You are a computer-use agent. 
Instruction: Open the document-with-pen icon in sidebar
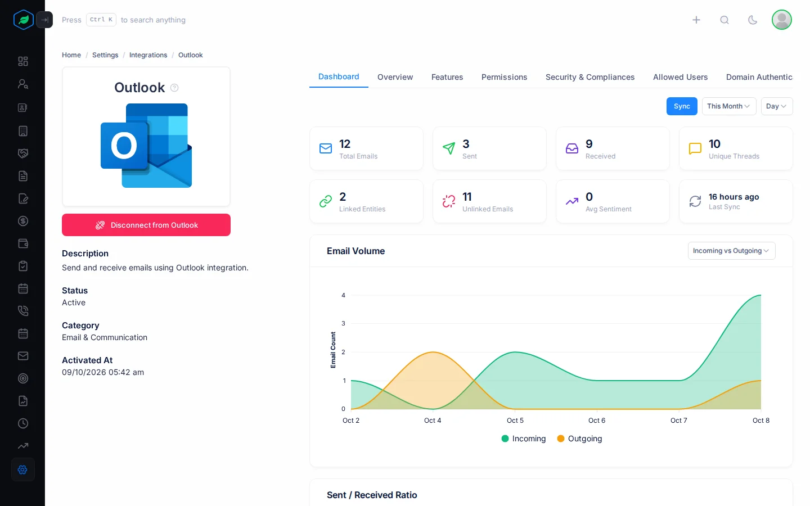[23, 198]
